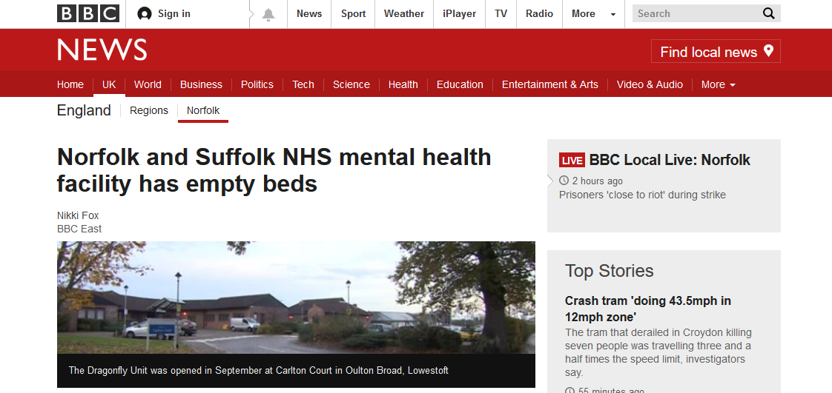Click the BBC logo blocks
Screen dimensions: 832x393
pos(88,14)
